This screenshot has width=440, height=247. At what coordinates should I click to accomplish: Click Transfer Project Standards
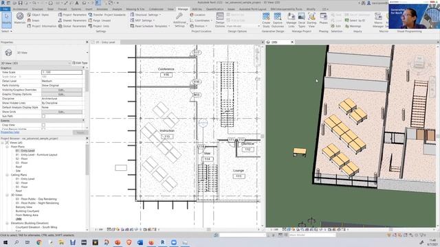coord(107,15)
